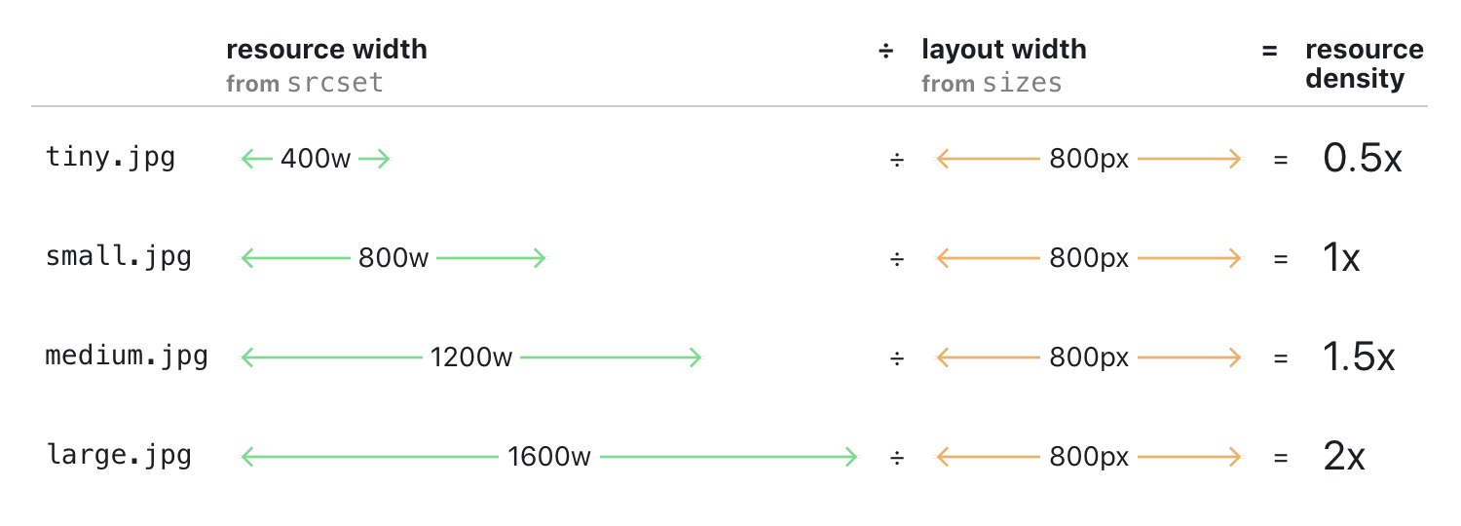Click the equals sign in the header row

[x=1269, y=51]
